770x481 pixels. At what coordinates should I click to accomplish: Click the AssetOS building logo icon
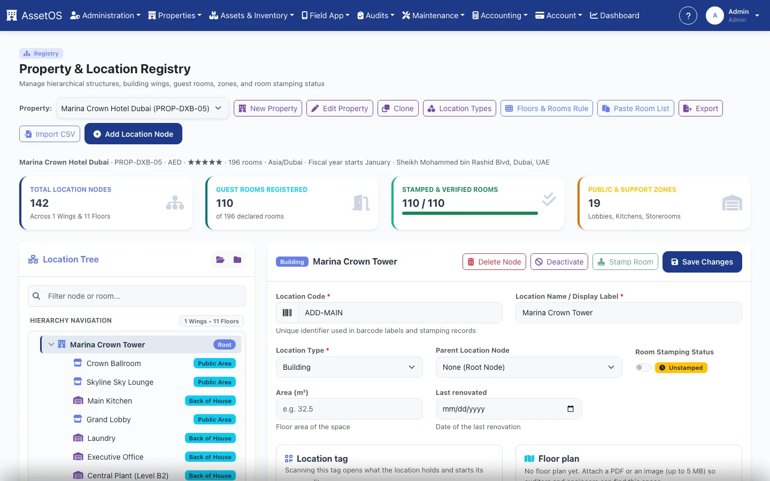pyautogui.click(x=12, y=15)
